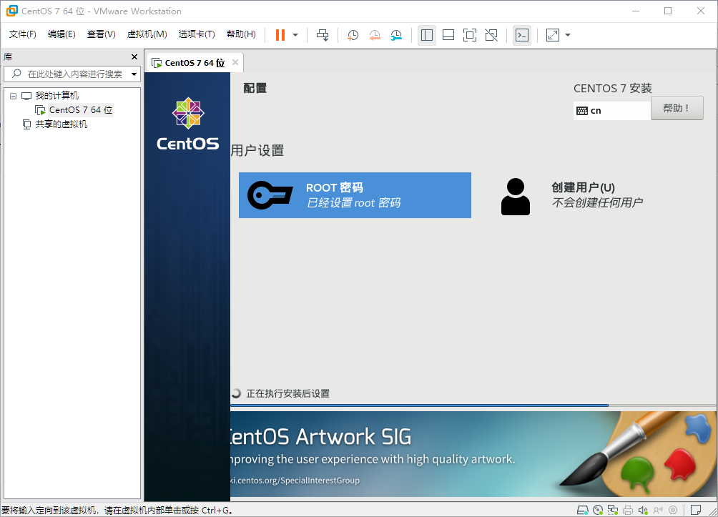Click the message log note icon
Screen dimensions: 718x517
(x=696, y=510)
